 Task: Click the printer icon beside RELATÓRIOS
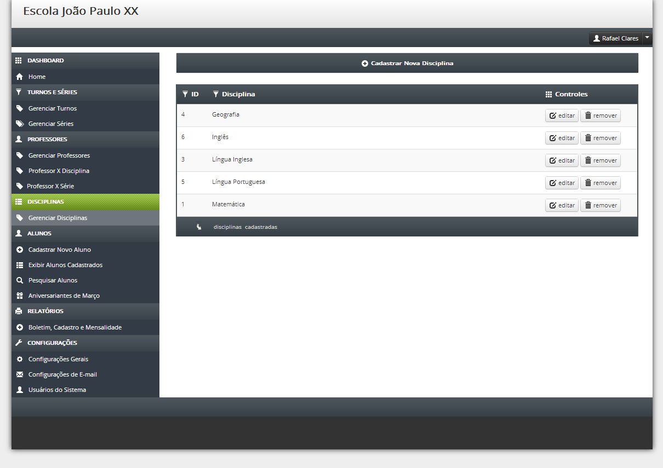pos(19,311)
